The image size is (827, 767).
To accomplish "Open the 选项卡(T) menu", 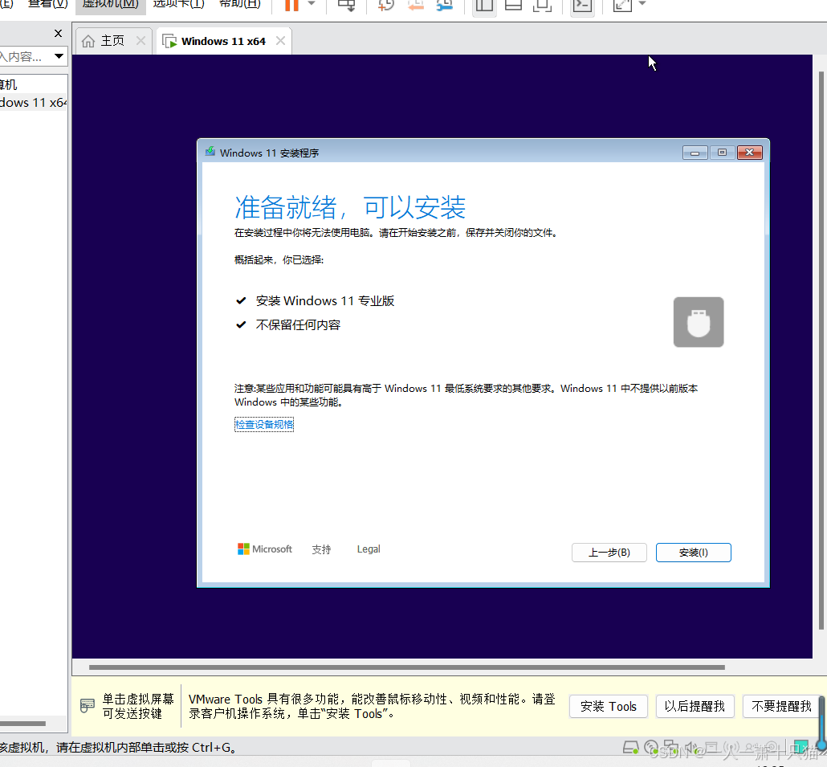I will click(178, 4).
